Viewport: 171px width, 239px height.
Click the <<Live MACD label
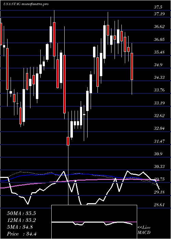[144, 230]
